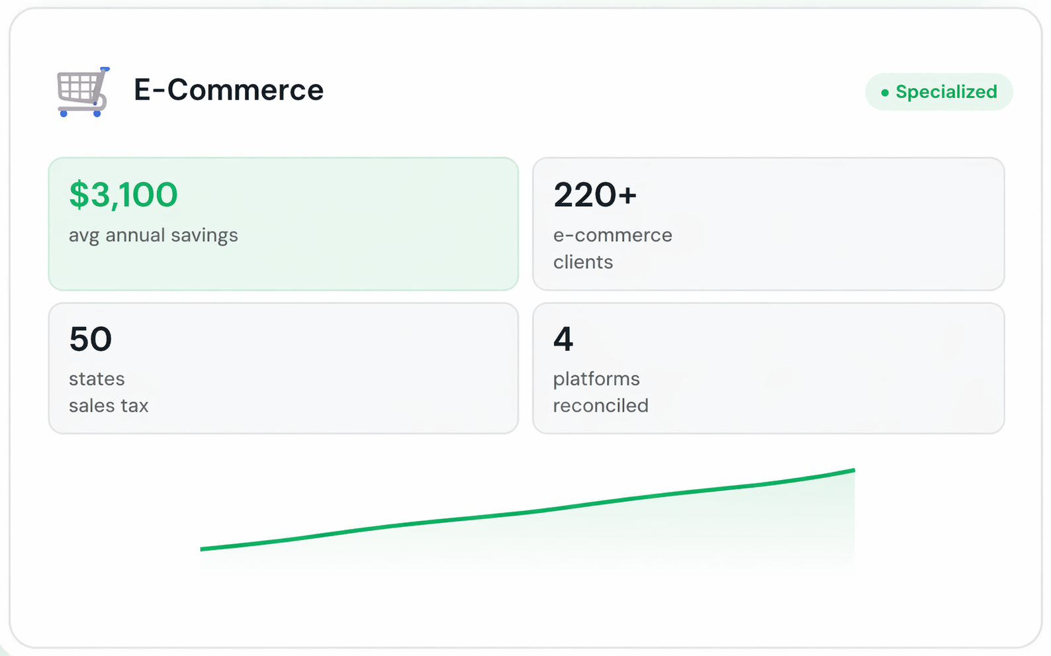Click the green trend line midpoint

pyautogui.click(x=527, y=512)
